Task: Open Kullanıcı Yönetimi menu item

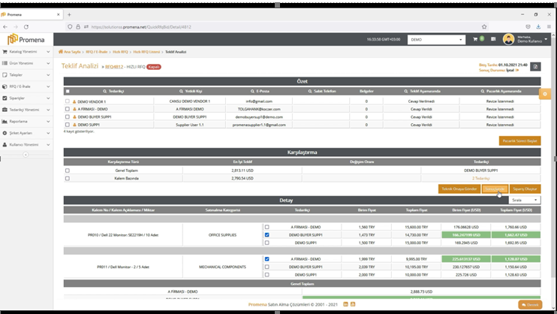Action: pos(26,145)
